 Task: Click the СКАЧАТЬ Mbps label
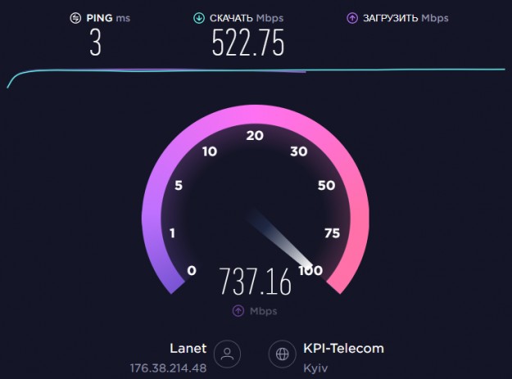(x=247, y=18)
